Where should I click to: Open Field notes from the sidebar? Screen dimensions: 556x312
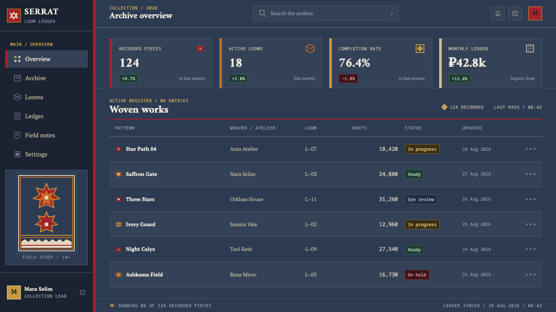pyautogui.click(x=47, y=135)
